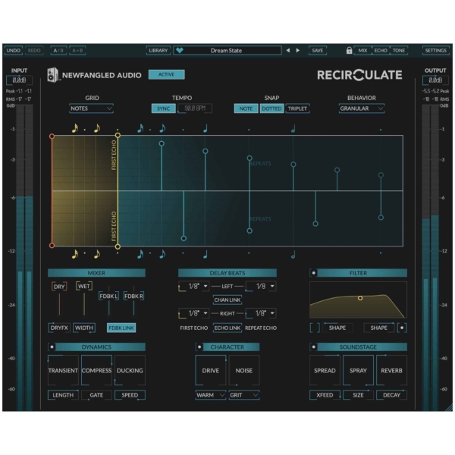
Task: Click the Newfangled Audio speaker logo
Action: [53, 75]
